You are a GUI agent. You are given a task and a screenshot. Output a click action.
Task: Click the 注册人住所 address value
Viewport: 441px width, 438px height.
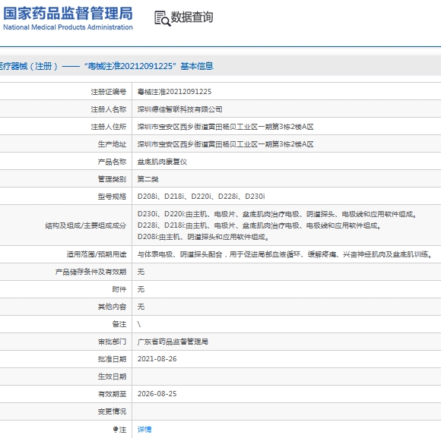click(225, 127)
